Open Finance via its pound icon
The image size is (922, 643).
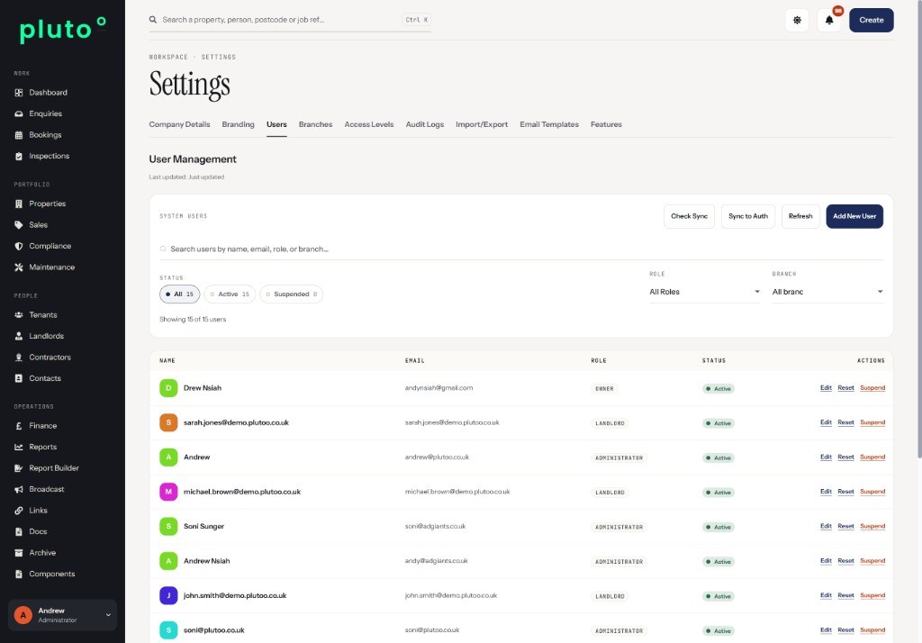[x=19, y=426]
